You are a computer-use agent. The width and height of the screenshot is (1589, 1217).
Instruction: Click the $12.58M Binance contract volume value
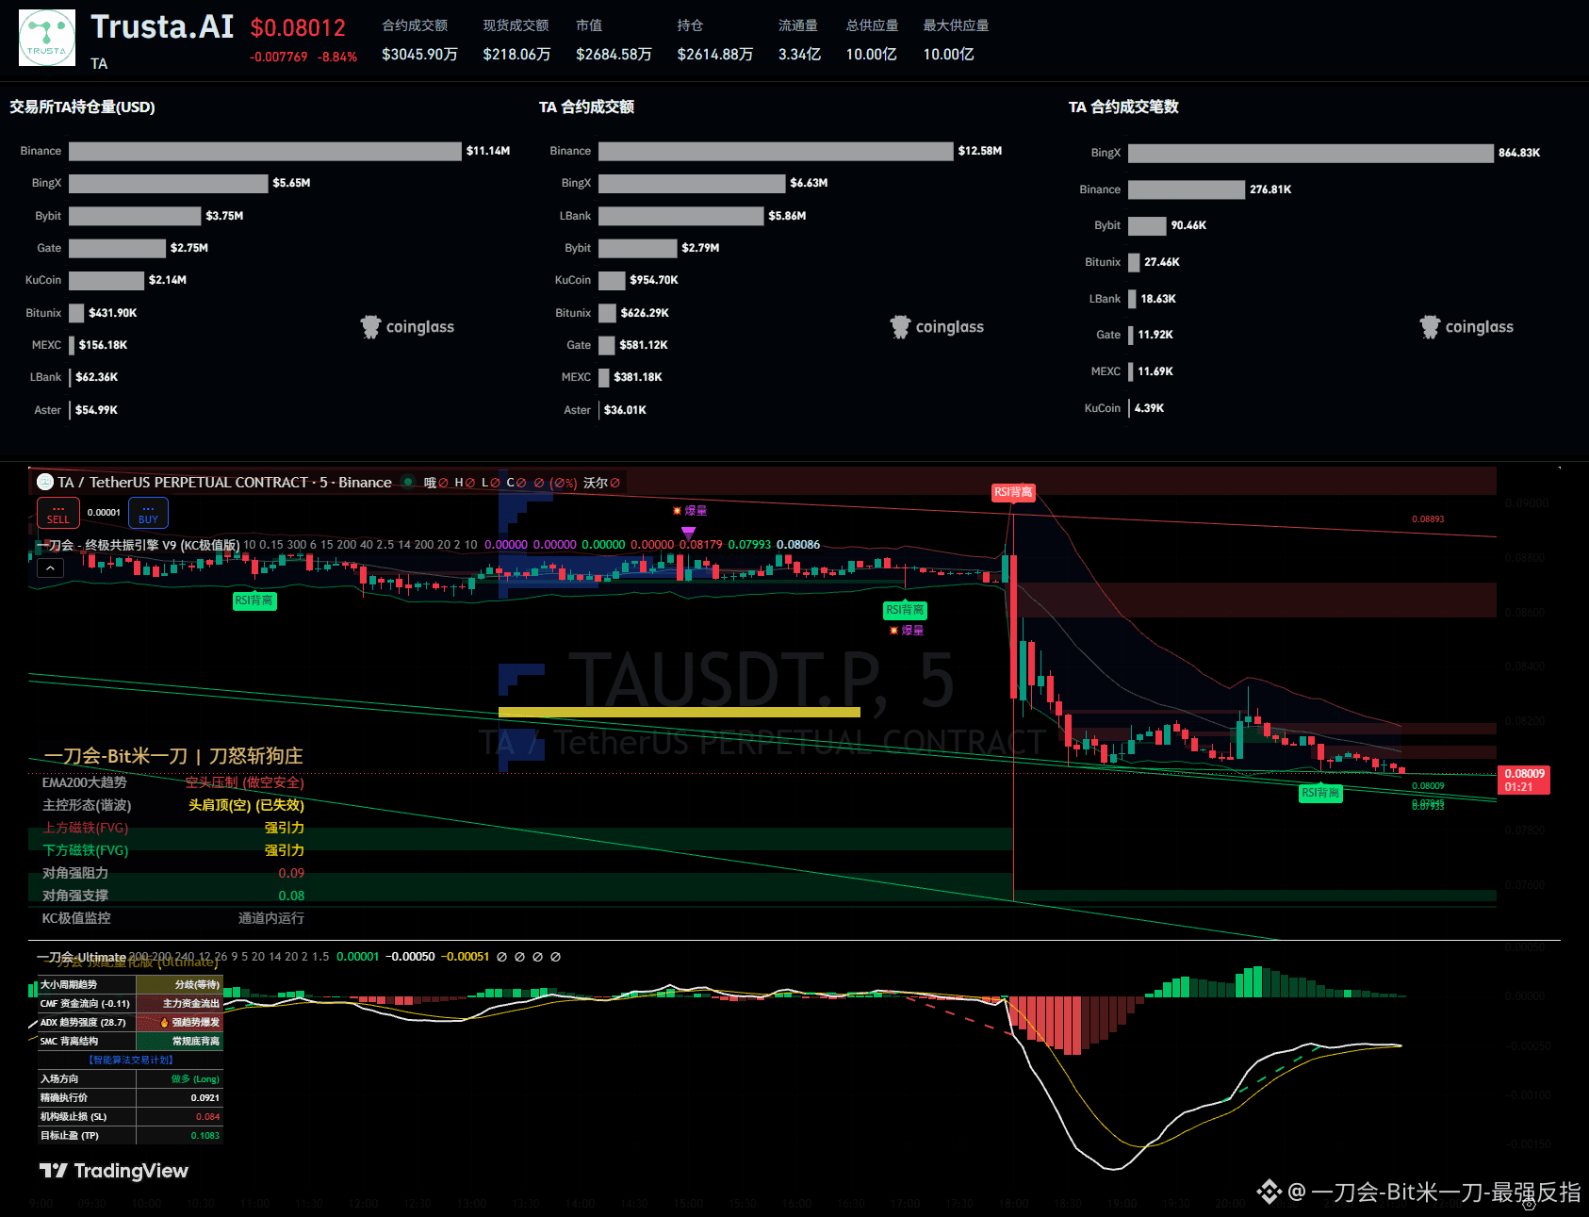(980, 151)
